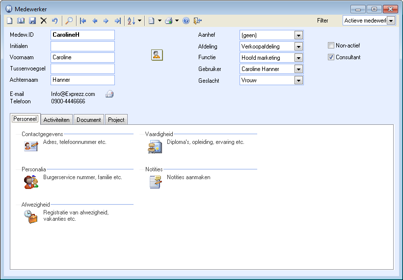Click the undo arrow icon

pos(55,21)
